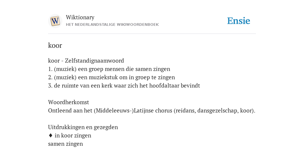Click the etymology sentence mentioning Latijnse chorus

pos(152,111)
